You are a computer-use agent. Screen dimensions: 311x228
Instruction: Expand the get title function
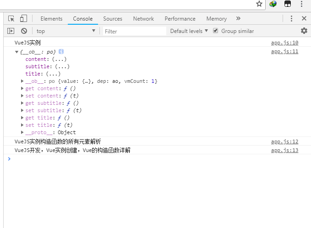coord(22,118)
